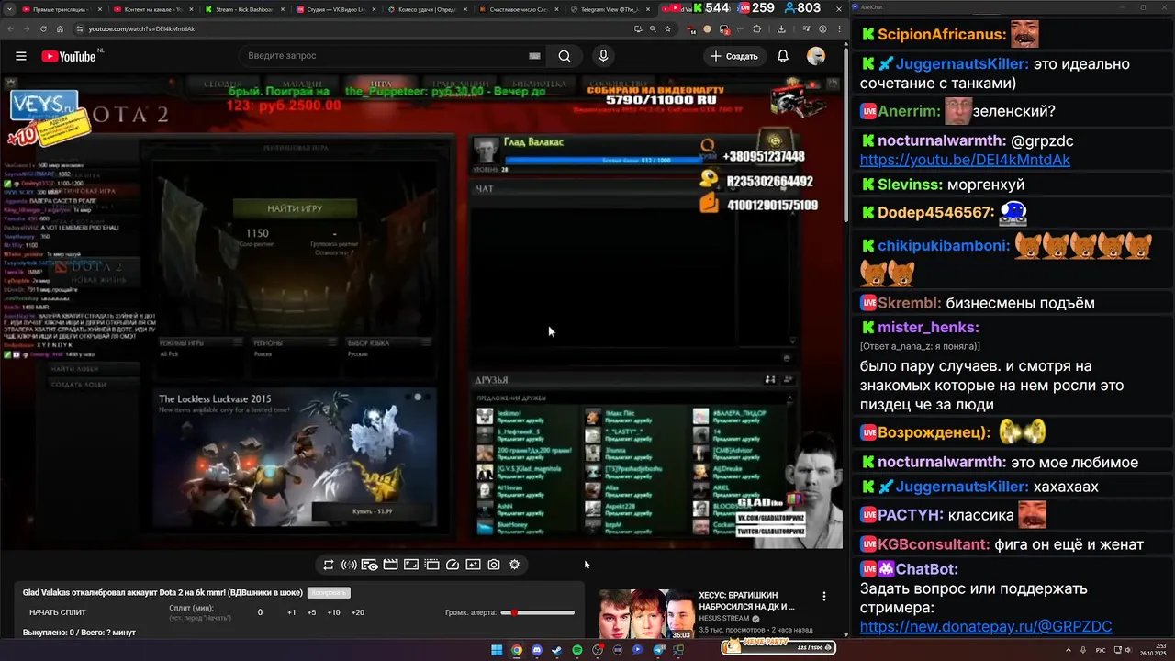Screen dimensions: 1175x661
Task: Click the browser home button
Action: pyautogui.click(x=60, y=28)
